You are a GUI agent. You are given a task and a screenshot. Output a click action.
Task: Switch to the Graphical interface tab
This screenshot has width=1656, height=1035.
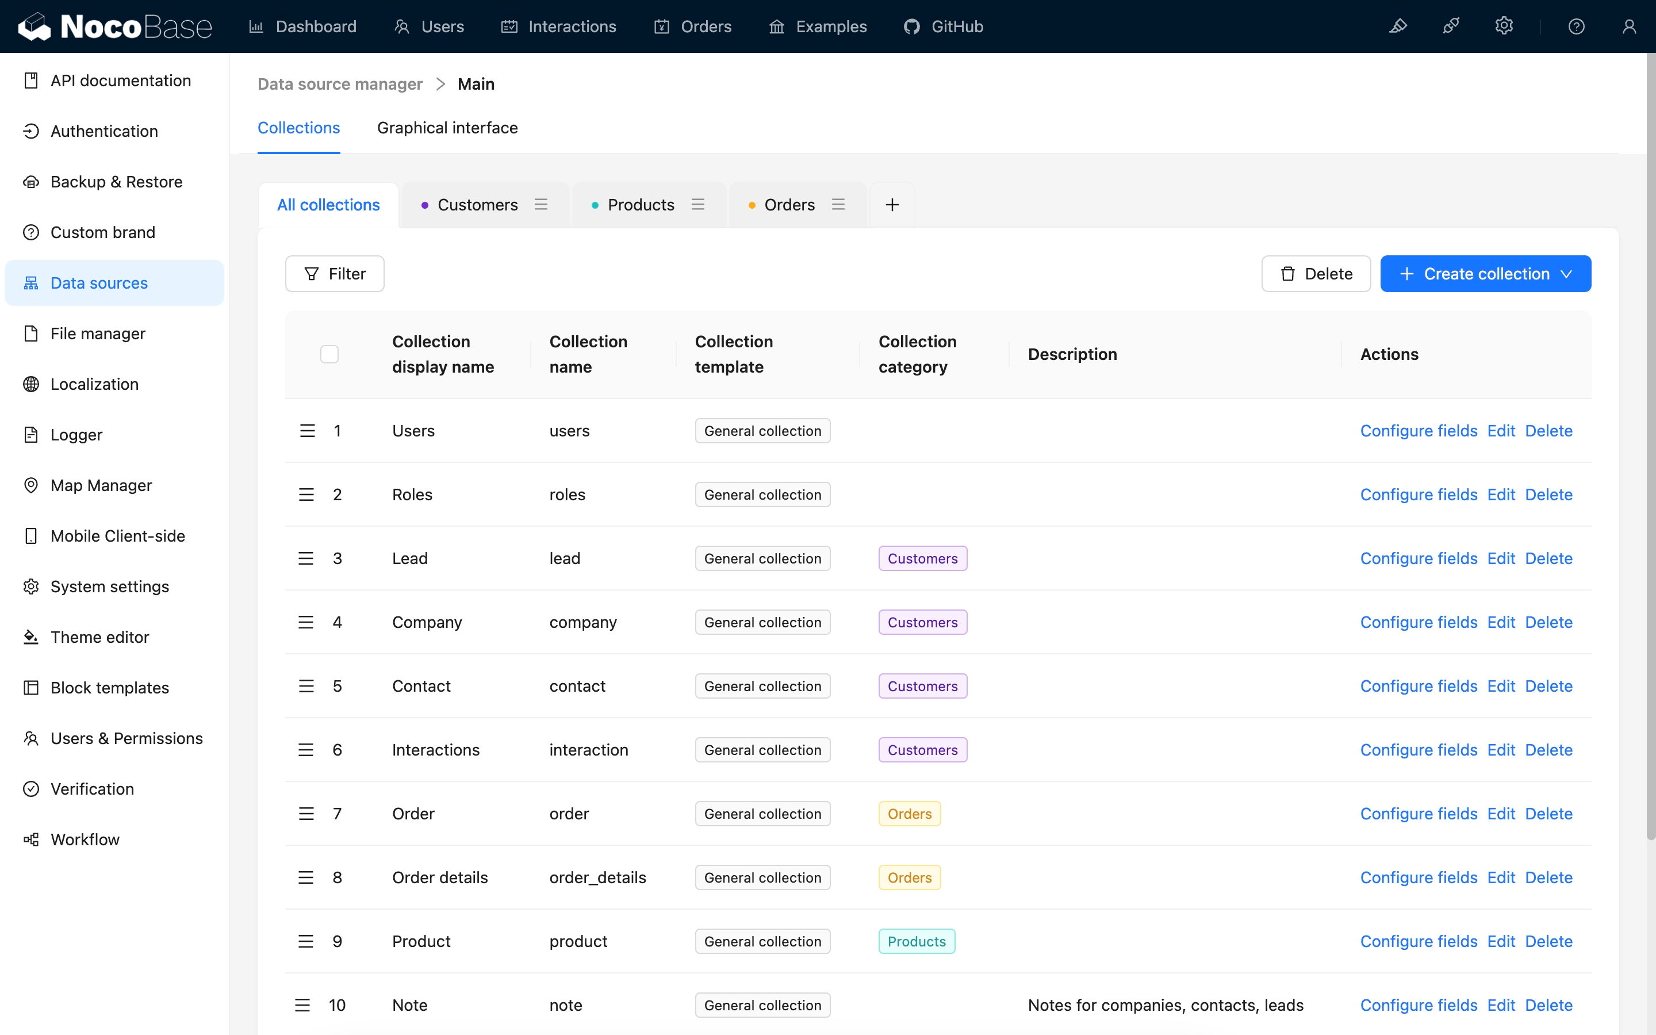tap(447, 127)
